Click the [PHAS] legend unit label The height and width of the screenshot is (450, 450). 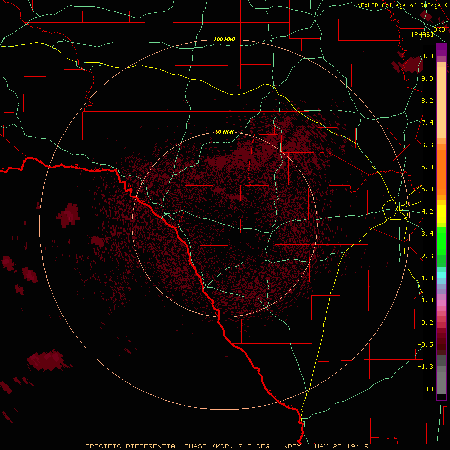(x=422, y=34)
